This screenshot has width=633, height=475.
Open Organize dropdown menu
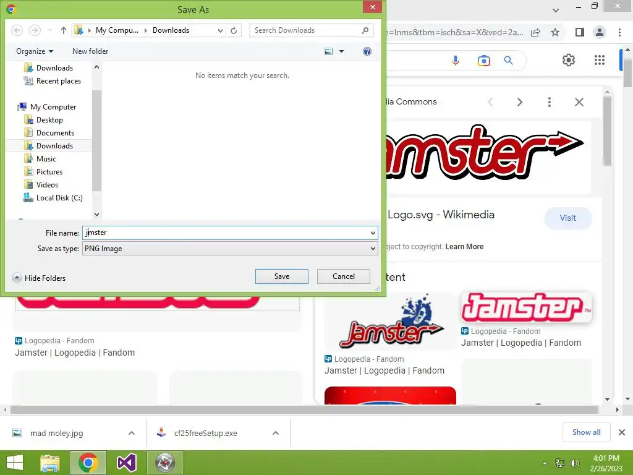pos(35,51)
